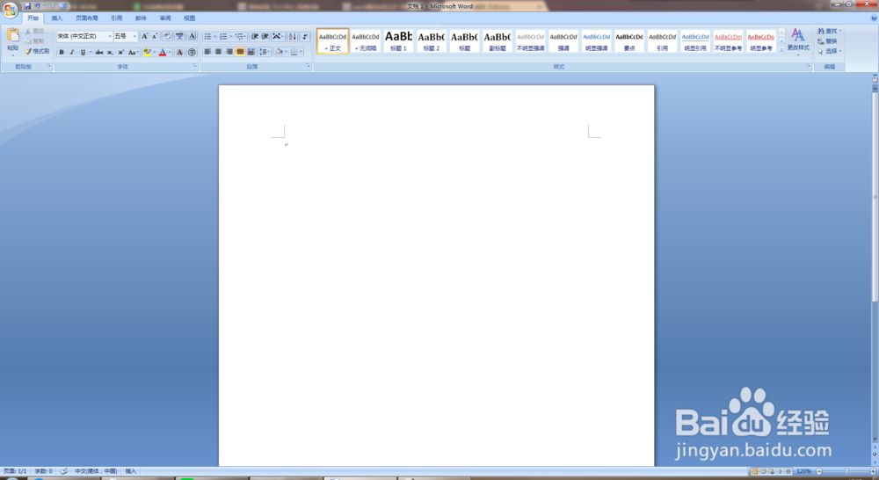This screenshot has width=879, height=480.
Task: Switch to the 页面布局 tab
Action: click(87, 18)
